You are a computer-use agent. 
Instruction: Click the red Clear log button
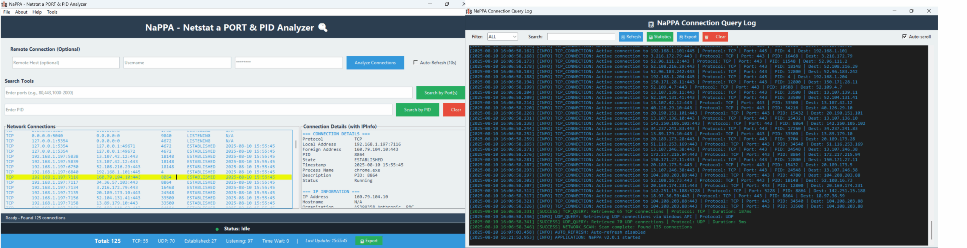[x=715, y=37]
